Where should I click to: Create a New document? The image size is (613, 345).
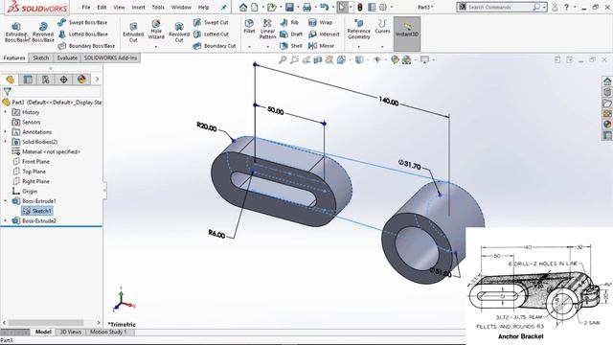[255, 7]
